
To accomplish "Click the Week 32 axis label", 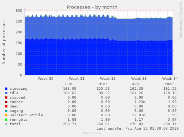I will coord(108,79).
